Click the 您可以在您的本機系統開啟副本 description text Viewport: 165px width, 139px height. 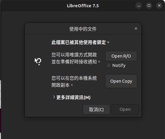click(74, 81)
